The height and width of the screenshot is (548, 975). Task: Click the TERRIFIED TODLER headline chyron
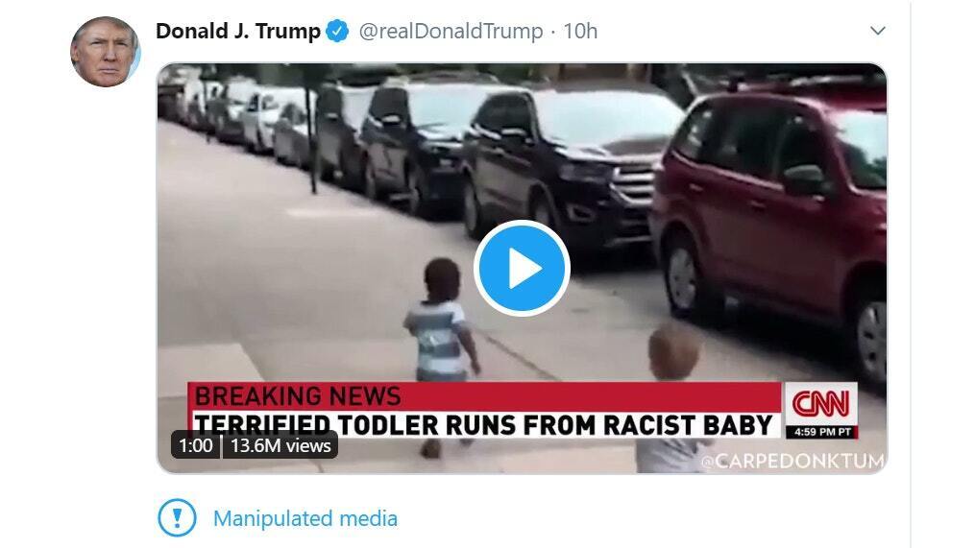click(x=483, y=425)
